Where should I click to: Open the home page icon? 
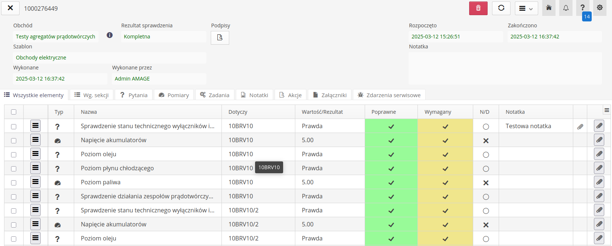tap(549, 8)
